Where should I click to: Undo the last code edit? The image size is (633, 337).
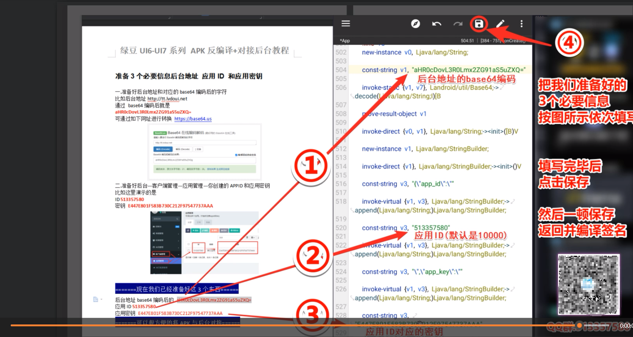pyautogui.click(x=437, y=23)
